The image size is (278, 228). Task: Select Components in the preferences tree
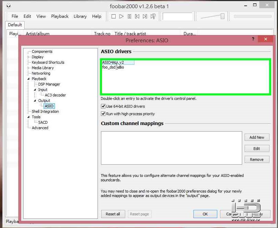(x=42, y=51)
